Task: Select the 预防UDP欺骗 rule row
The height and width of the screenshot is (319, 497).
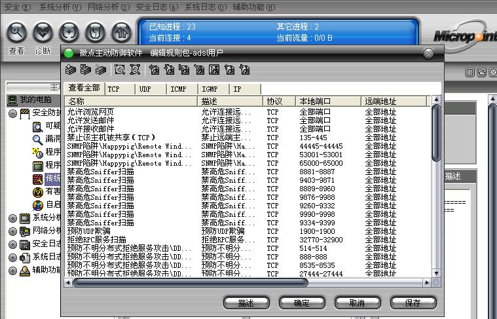Action: (248, 231)
